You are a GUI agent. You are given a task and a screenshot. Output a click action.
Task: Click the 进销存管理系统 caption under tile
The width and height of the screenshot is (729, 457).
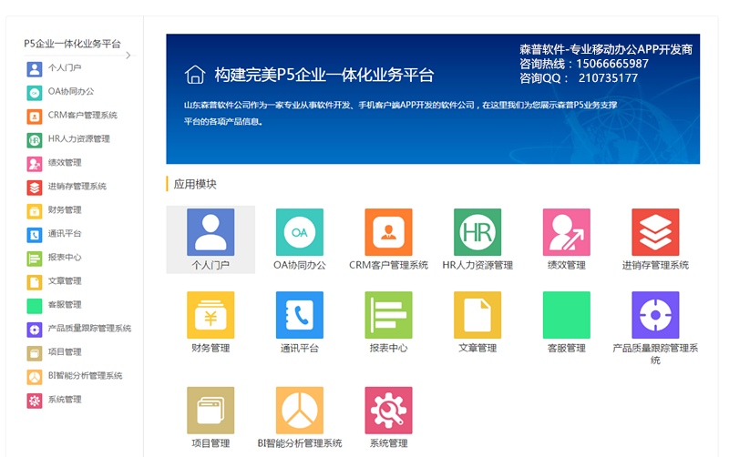[655, 265]
